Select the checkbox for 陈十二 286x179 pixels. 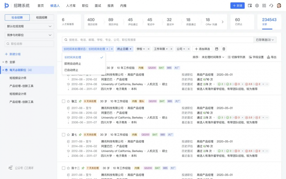pyautogui.click(x=63, y=168)
